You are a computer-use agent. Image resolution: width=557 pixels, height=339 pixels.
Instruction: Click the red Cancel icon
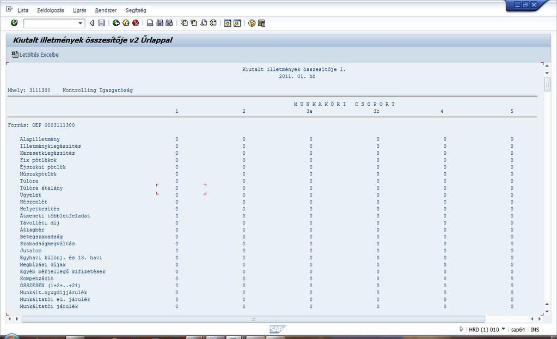(x=136, y=23)
